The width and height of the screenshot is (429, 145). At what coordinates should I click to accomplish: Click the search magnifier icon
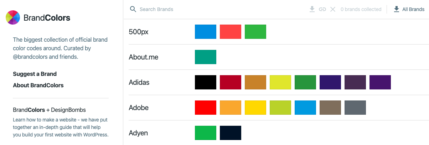click(x=133, y=9)
